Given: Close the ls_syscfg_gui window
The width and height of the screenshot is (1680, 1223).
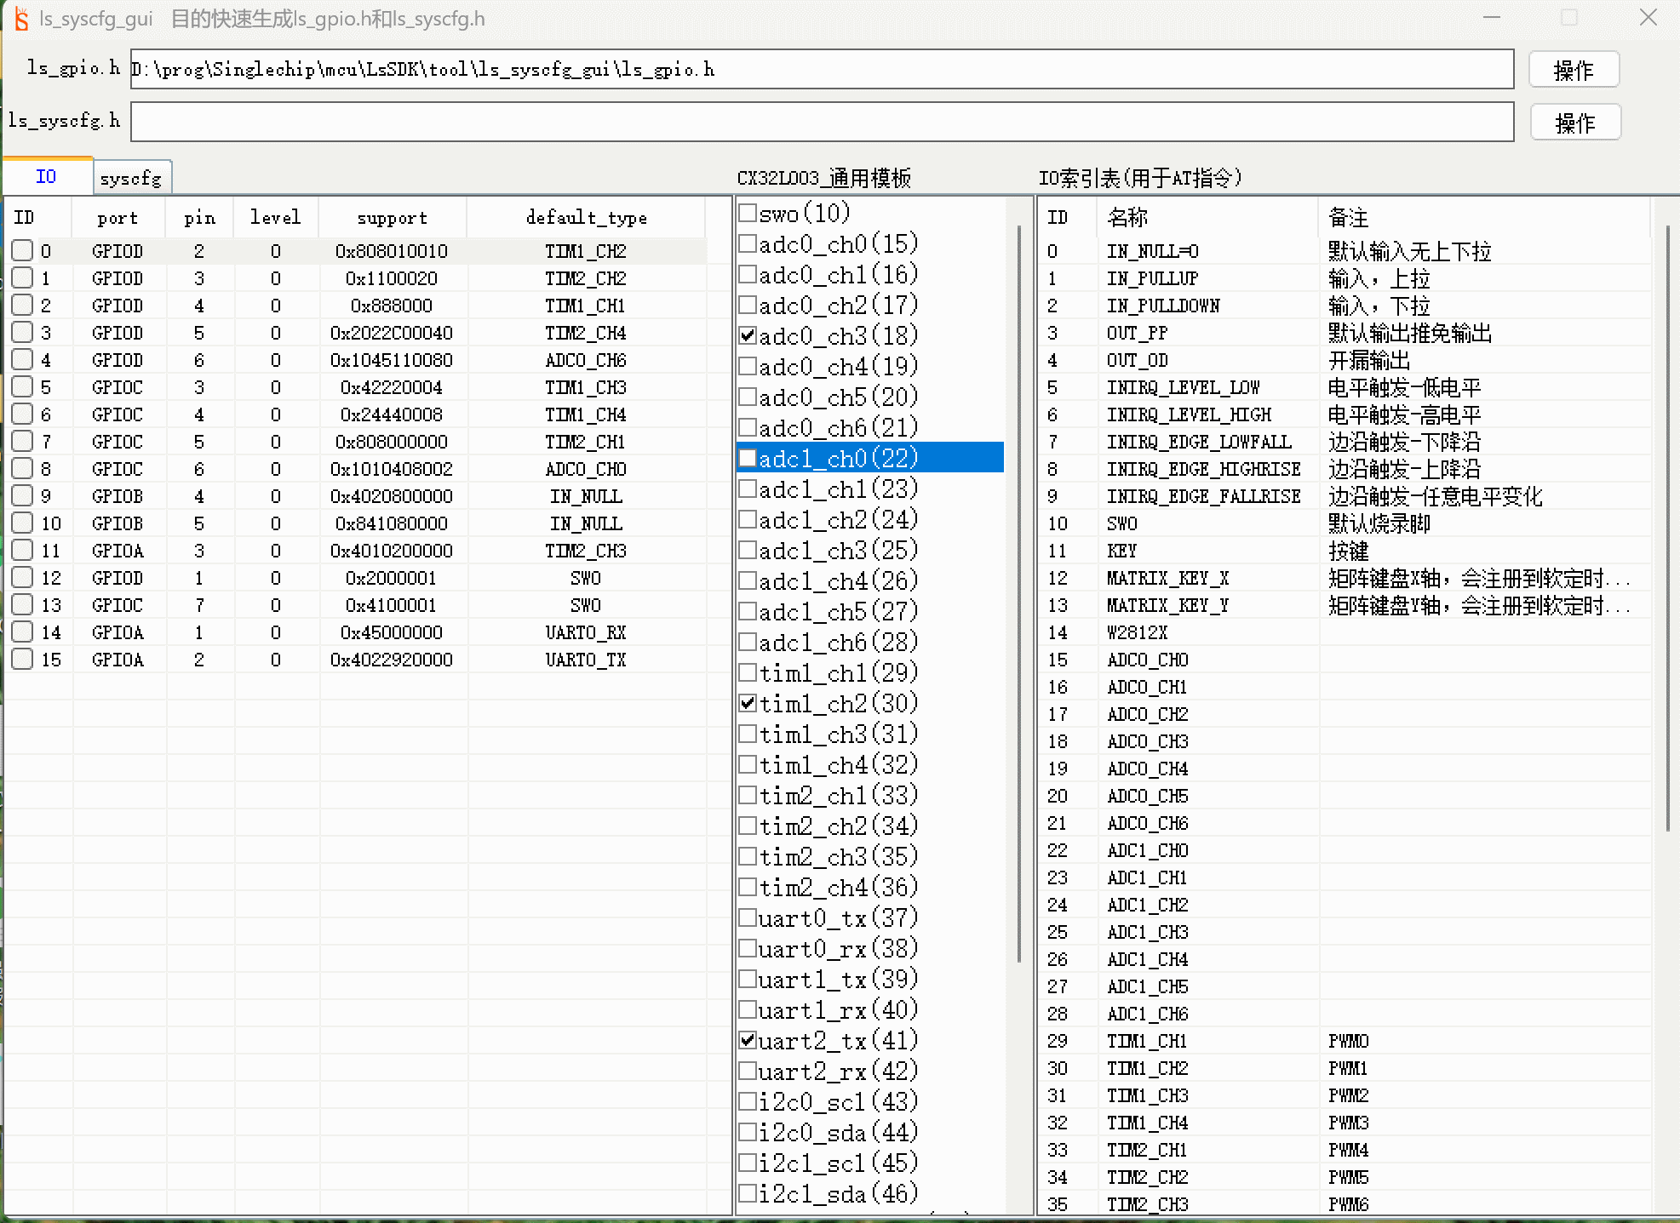Looking at the screenshot, I should pos(1648,18).
